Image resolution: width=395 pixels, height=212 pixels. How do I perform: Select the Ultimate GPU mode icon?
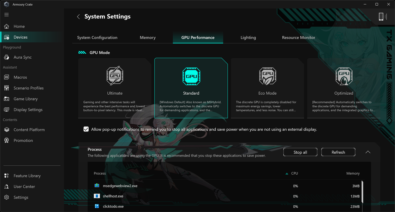tap(115, 76)
